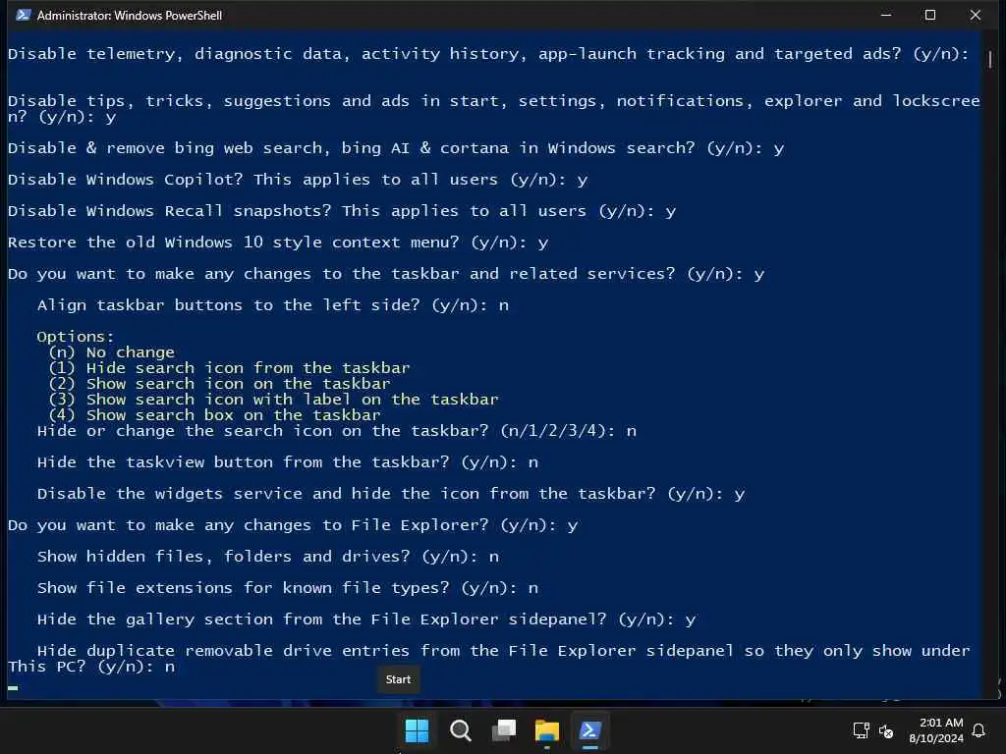Click the 'Disable Windows Copilot?' line
Viewport: 1006px width, 754px height.
coord(298,180)
